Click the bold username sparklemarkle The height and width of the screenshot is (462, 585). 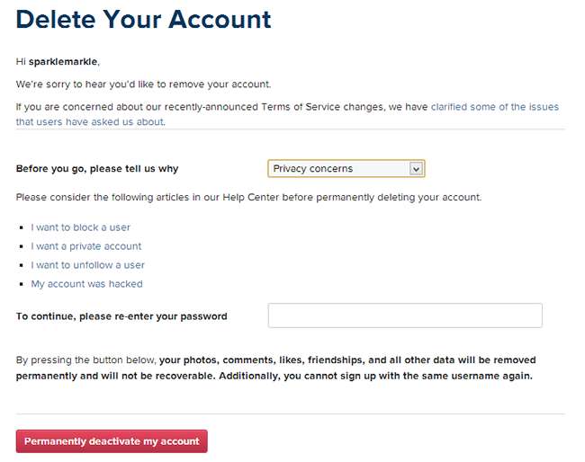click(65, 61)
